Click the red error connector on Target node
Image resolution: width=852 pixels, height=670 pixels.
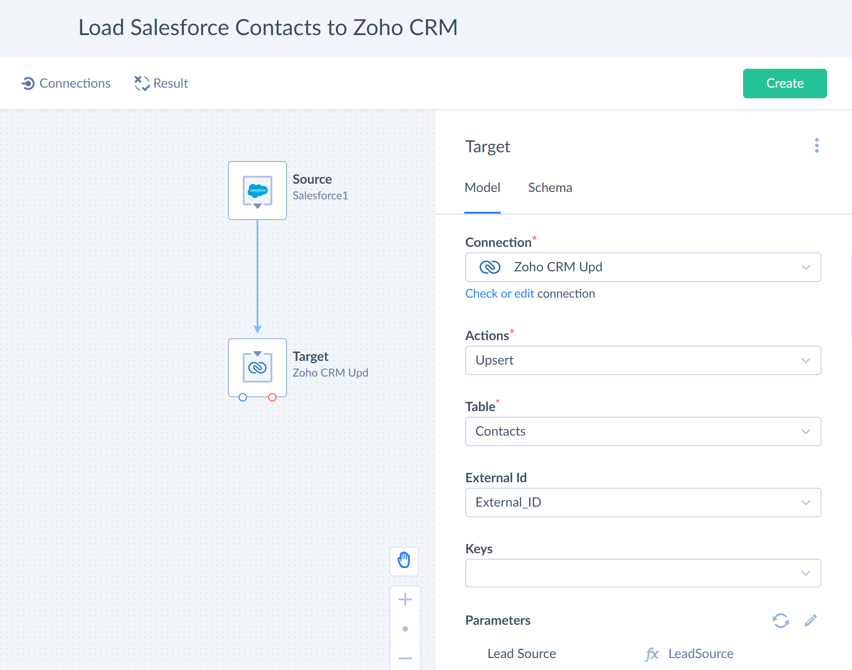[272, 397]
